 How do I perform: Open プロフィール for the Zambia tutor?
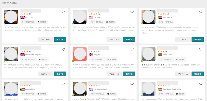pyautogui.click(x=114, y=39)
